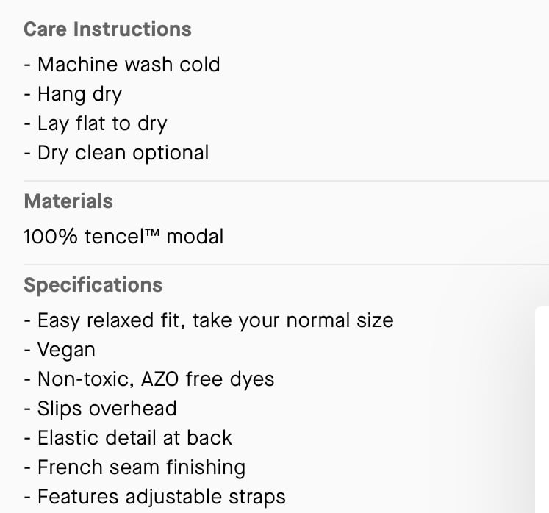Click the white panel at right edge
The width and height of the screenshot is (549, 513).
coord(542,409)
